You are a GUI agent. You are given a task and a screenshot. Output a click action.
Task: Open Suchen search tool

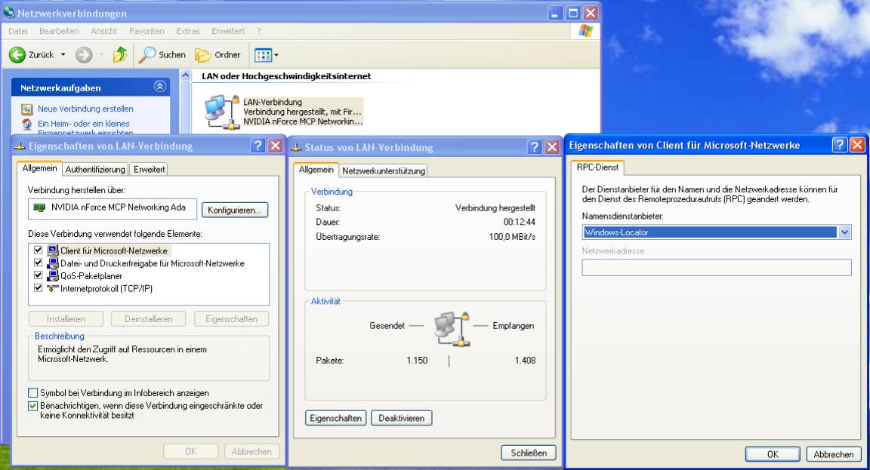[x=162, y=55]
